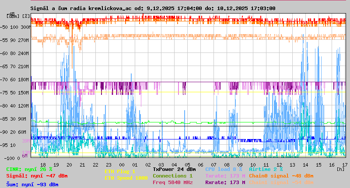This screenshot has width=350, height=188.
Task: Click the 'Šum: nyní -93 dBm' legend entry
Action: [32, 185]
